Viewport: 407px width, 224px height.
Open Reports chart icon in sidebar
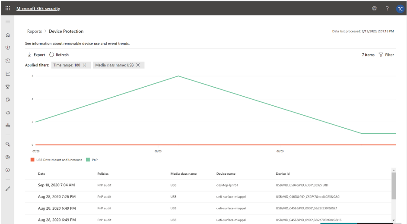coord(8,74)
